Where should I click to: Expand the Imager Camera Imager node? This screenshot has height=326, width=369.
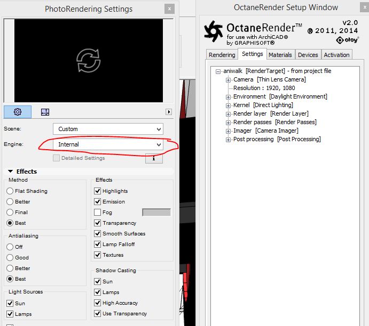228,131
